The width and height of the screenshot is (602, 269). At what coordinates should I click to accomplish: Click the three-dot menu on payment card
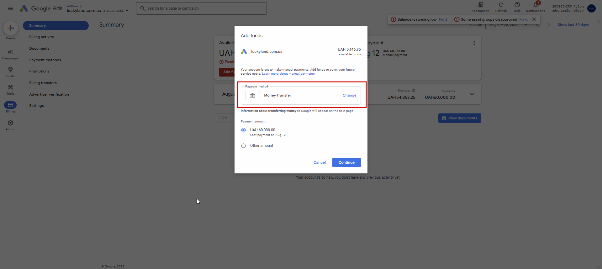tap(474, 43)
